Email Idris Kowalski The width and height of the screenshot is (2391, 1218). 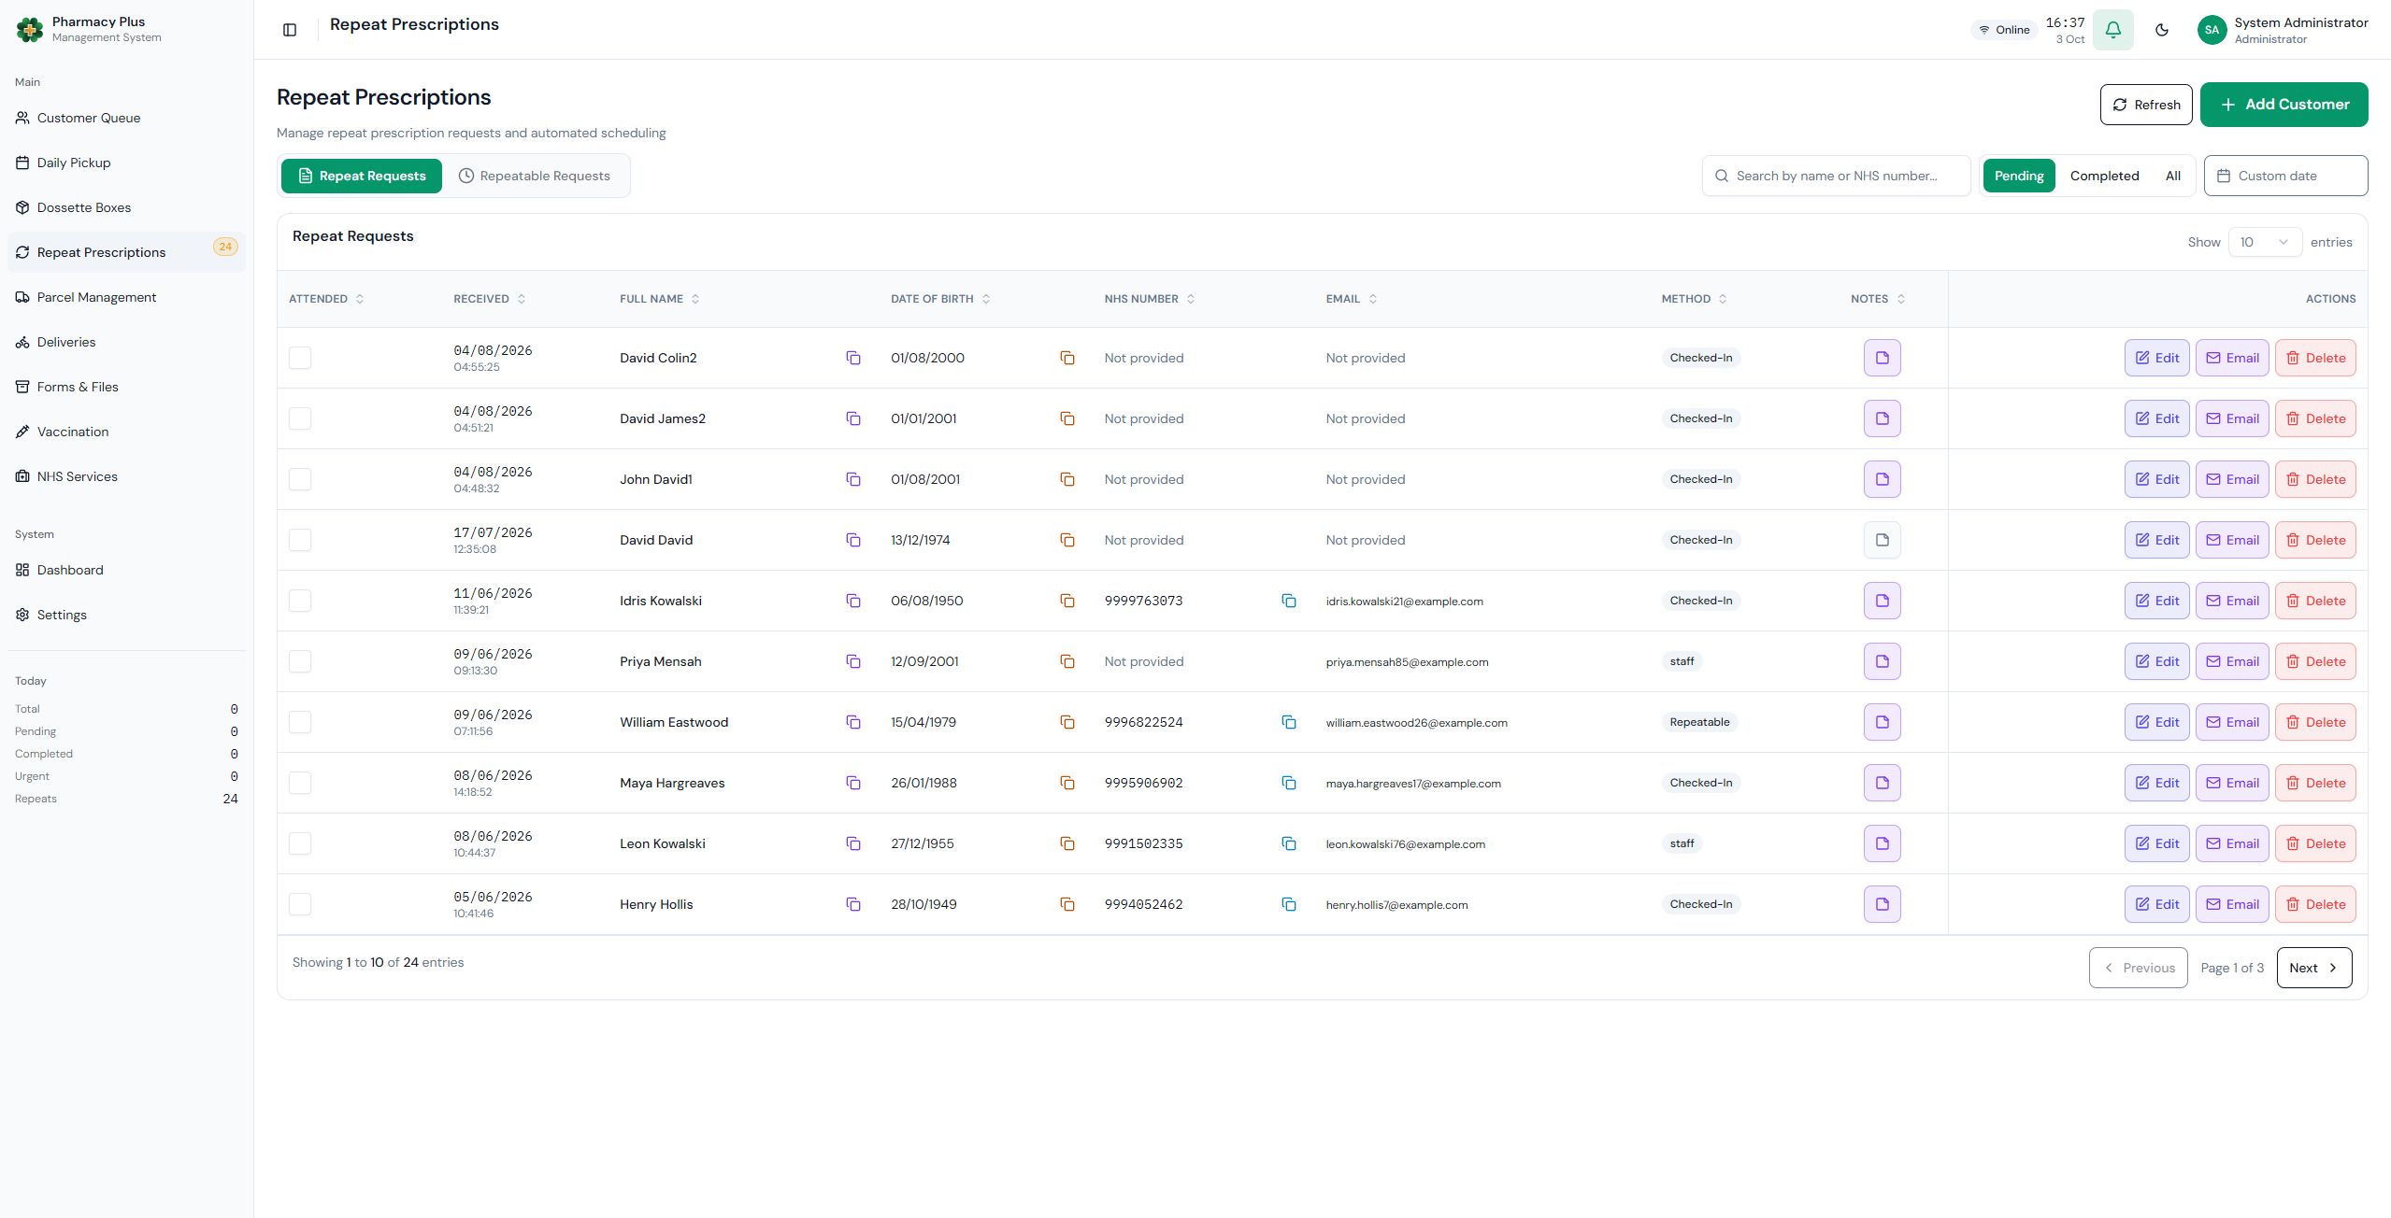(x=2232, y=601)
